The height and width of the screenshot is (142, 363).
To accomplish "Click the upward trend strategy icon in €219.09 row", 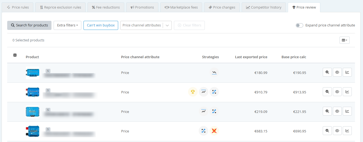I will click(204, 112).
